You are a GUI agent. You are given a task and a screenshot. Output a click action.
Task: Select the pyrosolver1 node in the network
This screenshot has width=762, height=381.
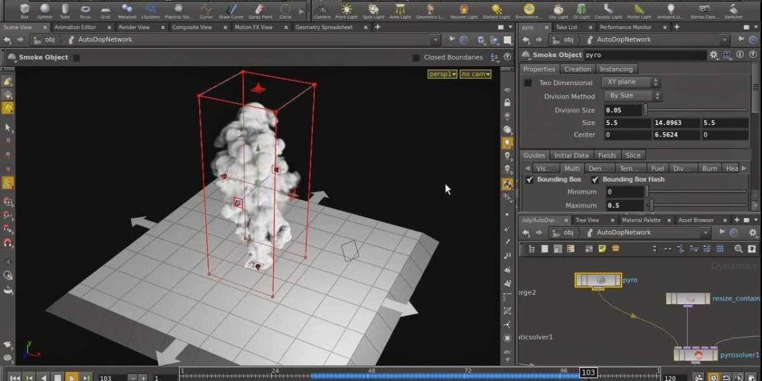[697, 354]
